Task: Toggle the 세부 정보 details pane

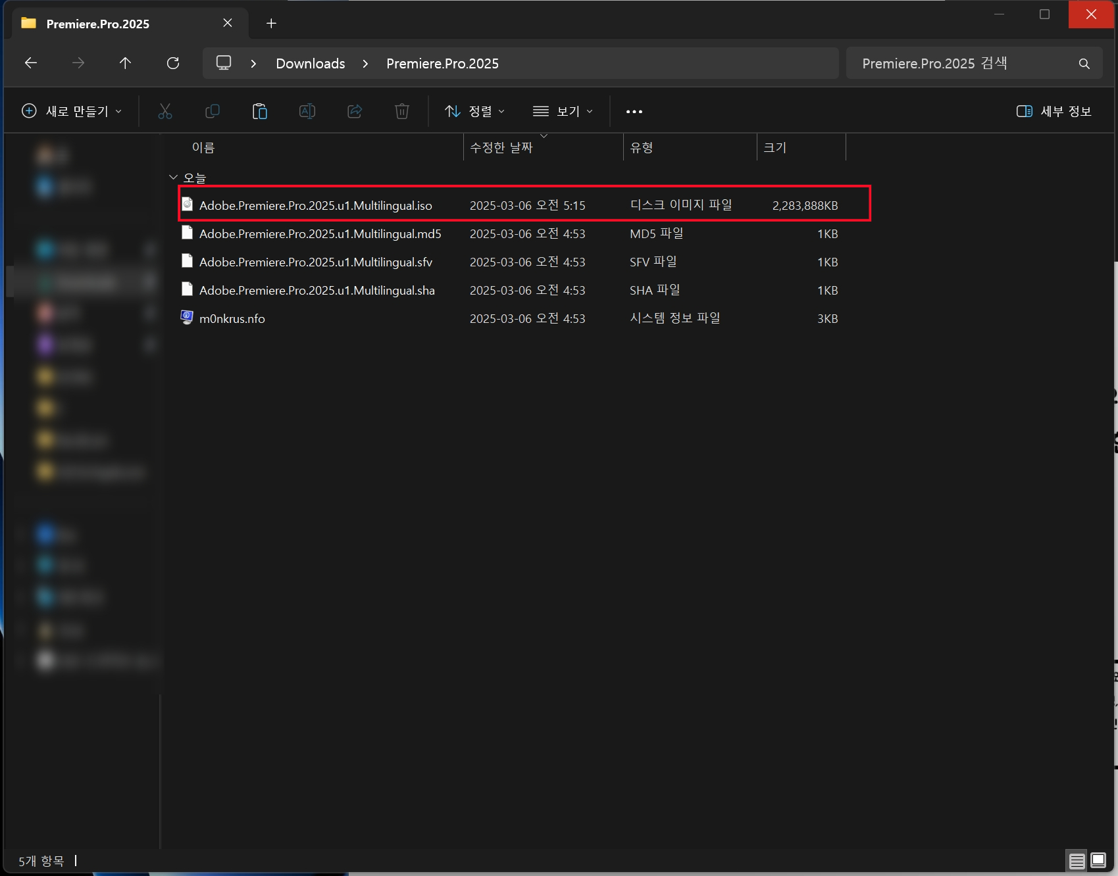Action: point(1054,111)
